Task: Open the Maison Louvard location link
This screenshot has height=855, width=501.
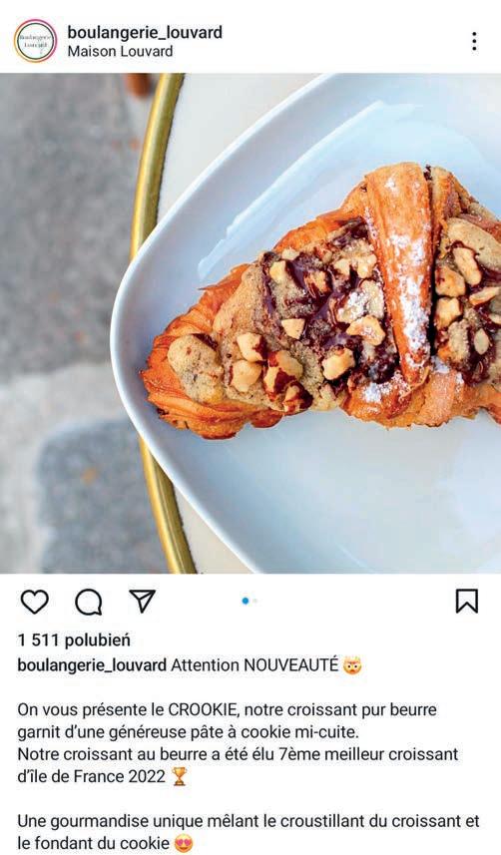Action: click(x=120, y=51)
